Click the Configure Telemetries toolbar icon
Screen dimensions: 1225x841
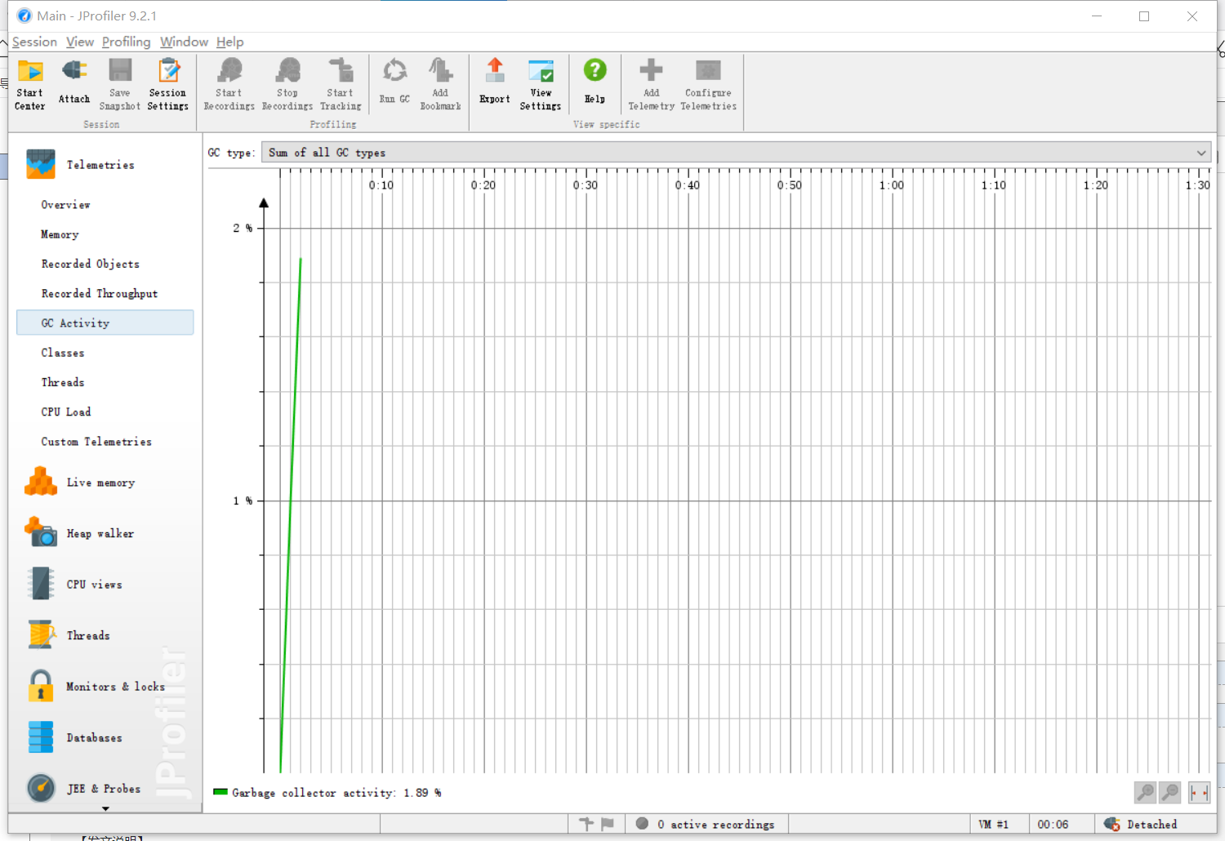point(709,84)
